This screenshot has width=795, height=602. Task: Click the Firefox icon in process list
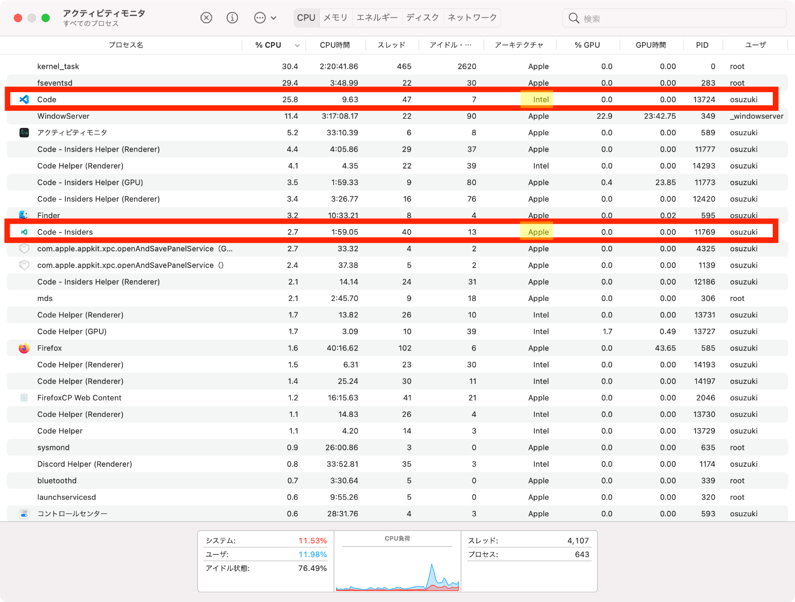(24, 348)
